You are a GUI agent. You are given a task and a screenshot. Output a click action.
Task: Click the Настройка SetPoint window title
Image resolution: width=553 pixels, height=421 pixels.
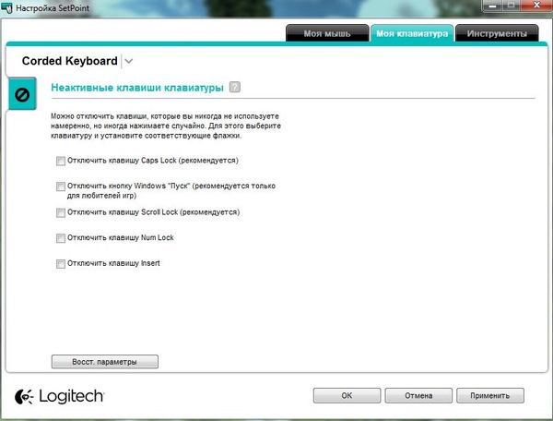click(53, 7)
